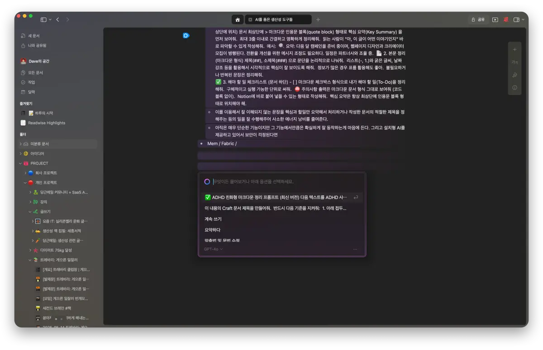Open '[개요] 트레바리 클럽장' document

click(x=66, y=270)
